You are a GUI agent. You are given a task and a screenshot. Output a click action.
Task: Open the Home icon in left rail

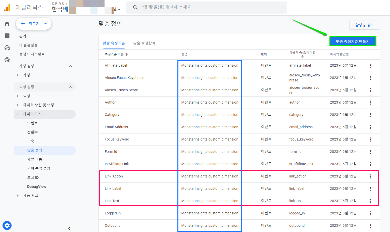[x=7, y=24]
